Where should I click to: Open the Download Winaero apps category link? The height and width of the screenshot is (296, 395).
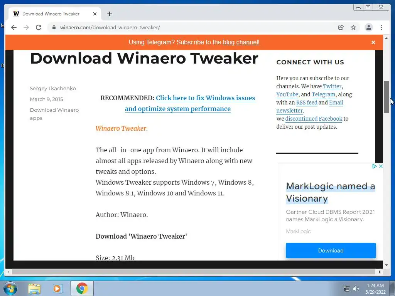click(54, 114)
